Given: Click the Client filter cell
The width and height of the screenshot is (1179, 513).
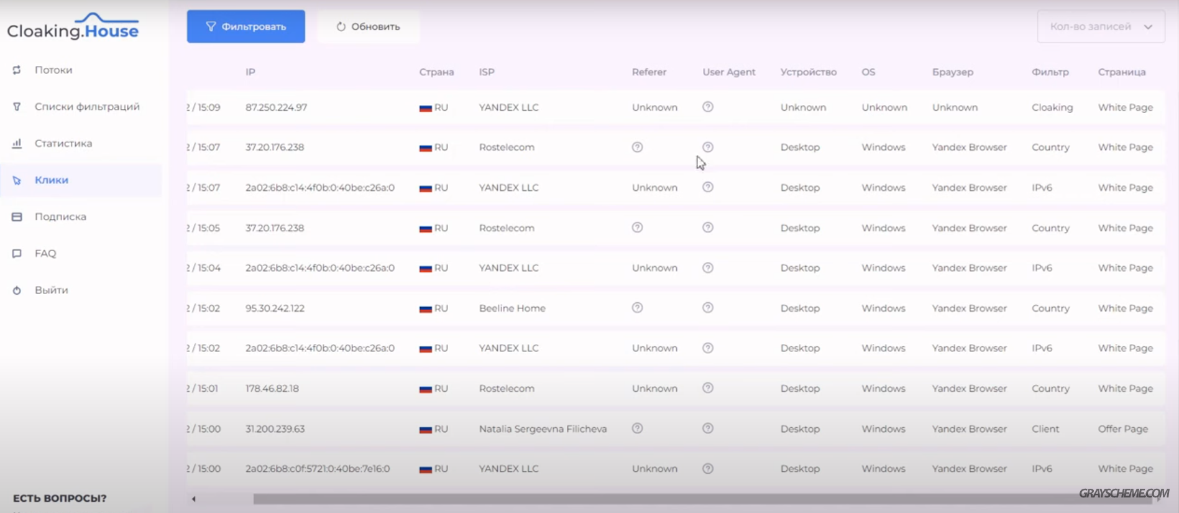Looking at the screenshot, I should (1045, 428).
